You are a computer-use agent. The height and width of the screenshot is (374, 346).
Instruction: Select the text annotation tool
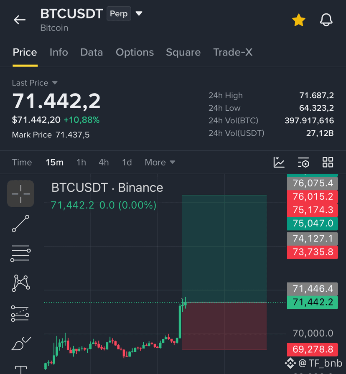coord(21,370)
